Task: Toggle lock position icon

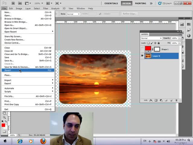Action: click(155, 43)
